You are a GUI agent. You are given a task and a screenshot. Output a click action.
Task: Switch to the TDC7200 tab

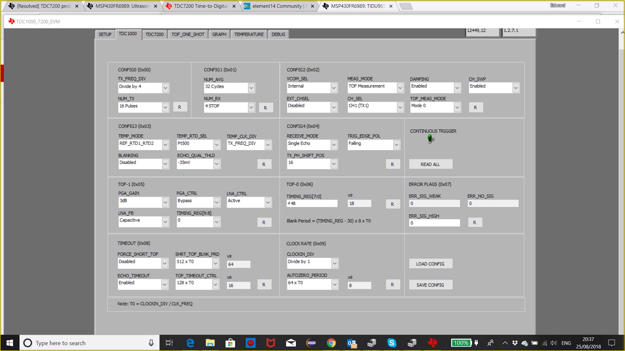155,34
